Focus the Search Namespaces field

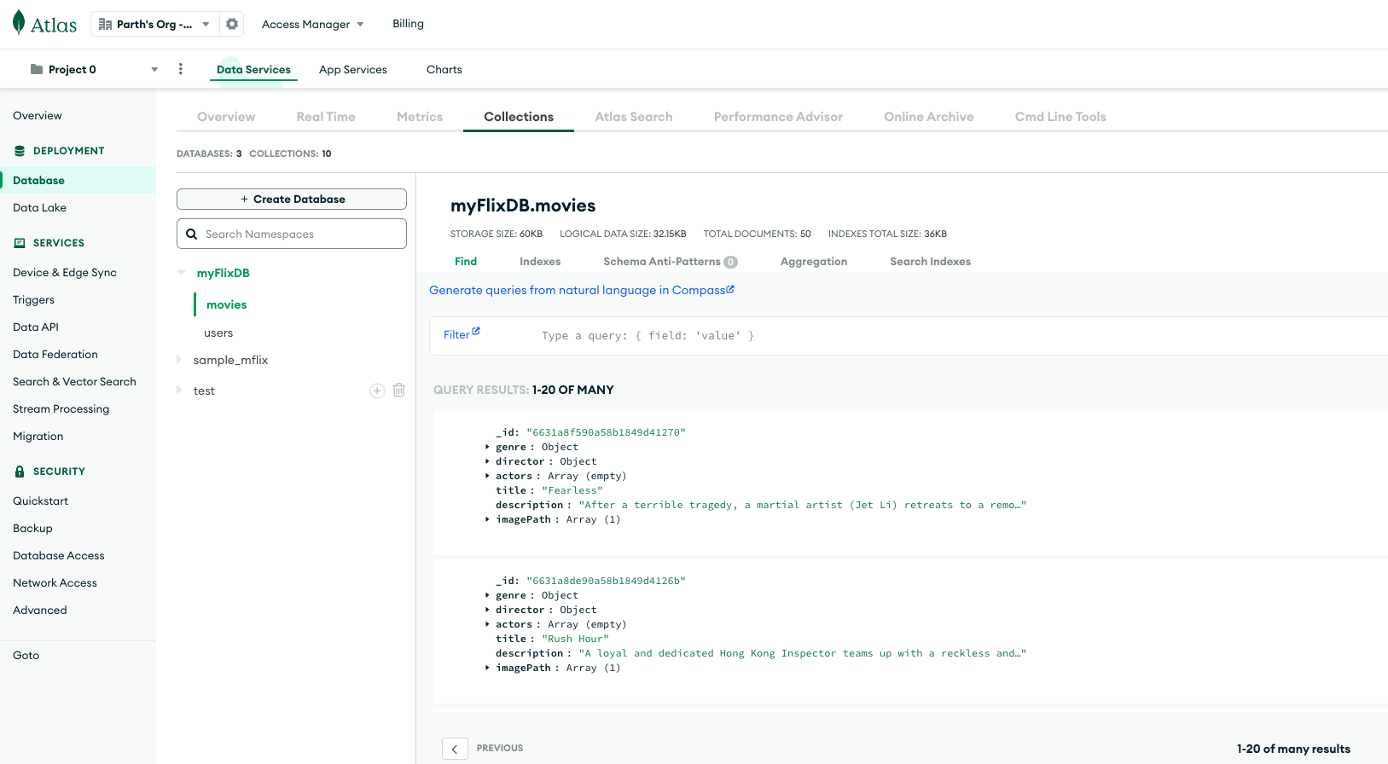point(292,234)
